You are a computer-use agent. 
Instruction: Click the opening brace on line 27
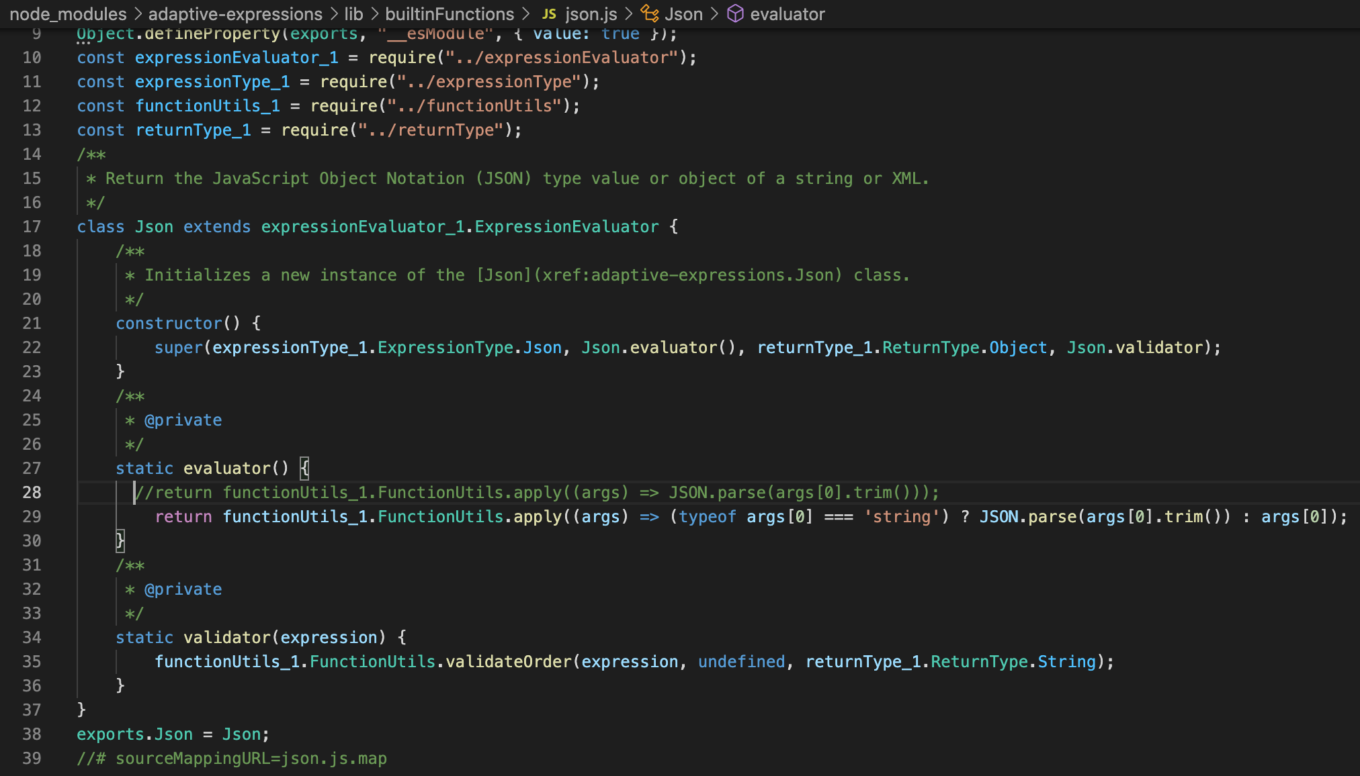pos(304,469)
